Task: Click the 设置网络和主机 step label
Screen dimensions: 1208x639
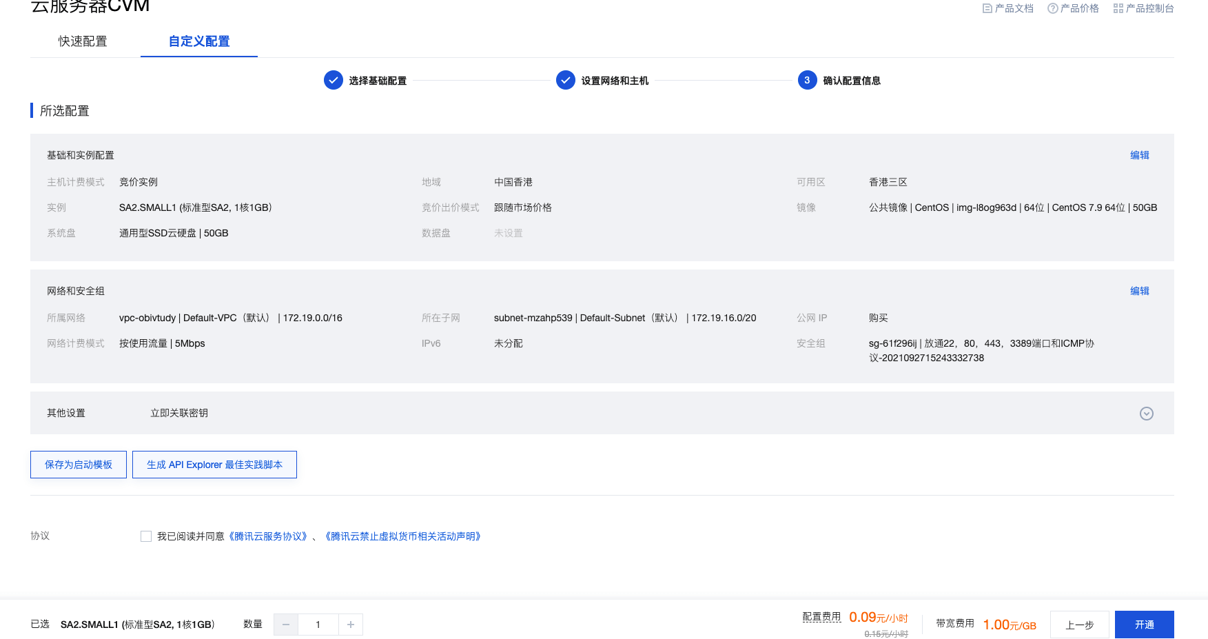Action: [615, 81]
